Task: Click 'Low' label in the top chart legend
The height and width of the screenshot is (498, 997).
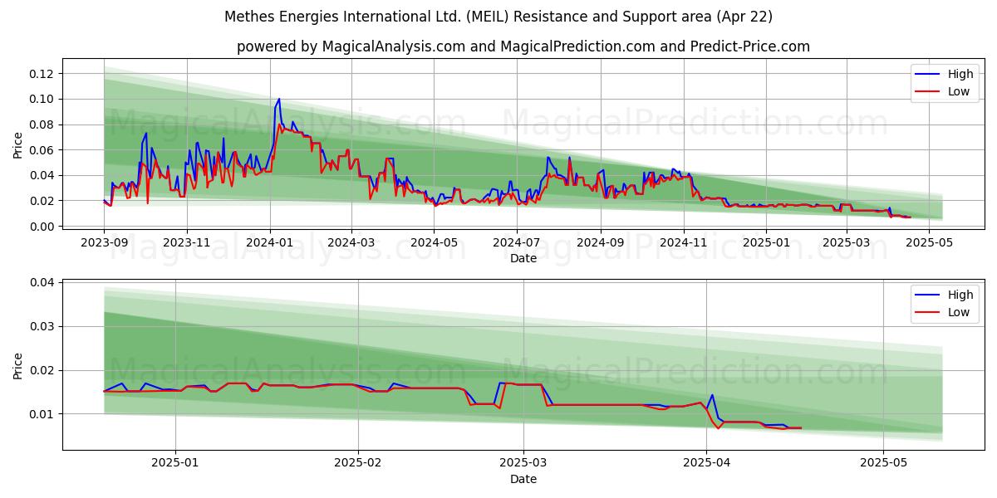Action: point(959,91)
